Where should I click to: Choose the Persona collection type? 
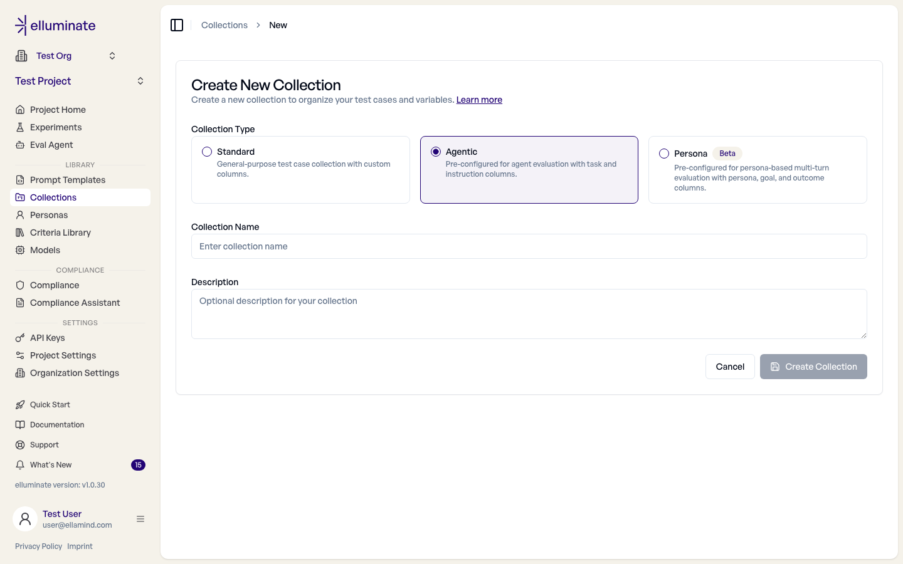pyautogui.click(x=758, y=170)
